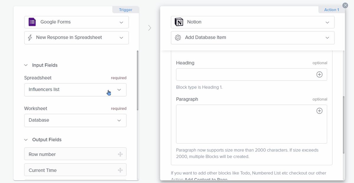The height and width of the screenshot is (183, 354).
Task: Click the arrow between Trigger and Action
Action: coord(150,28)
